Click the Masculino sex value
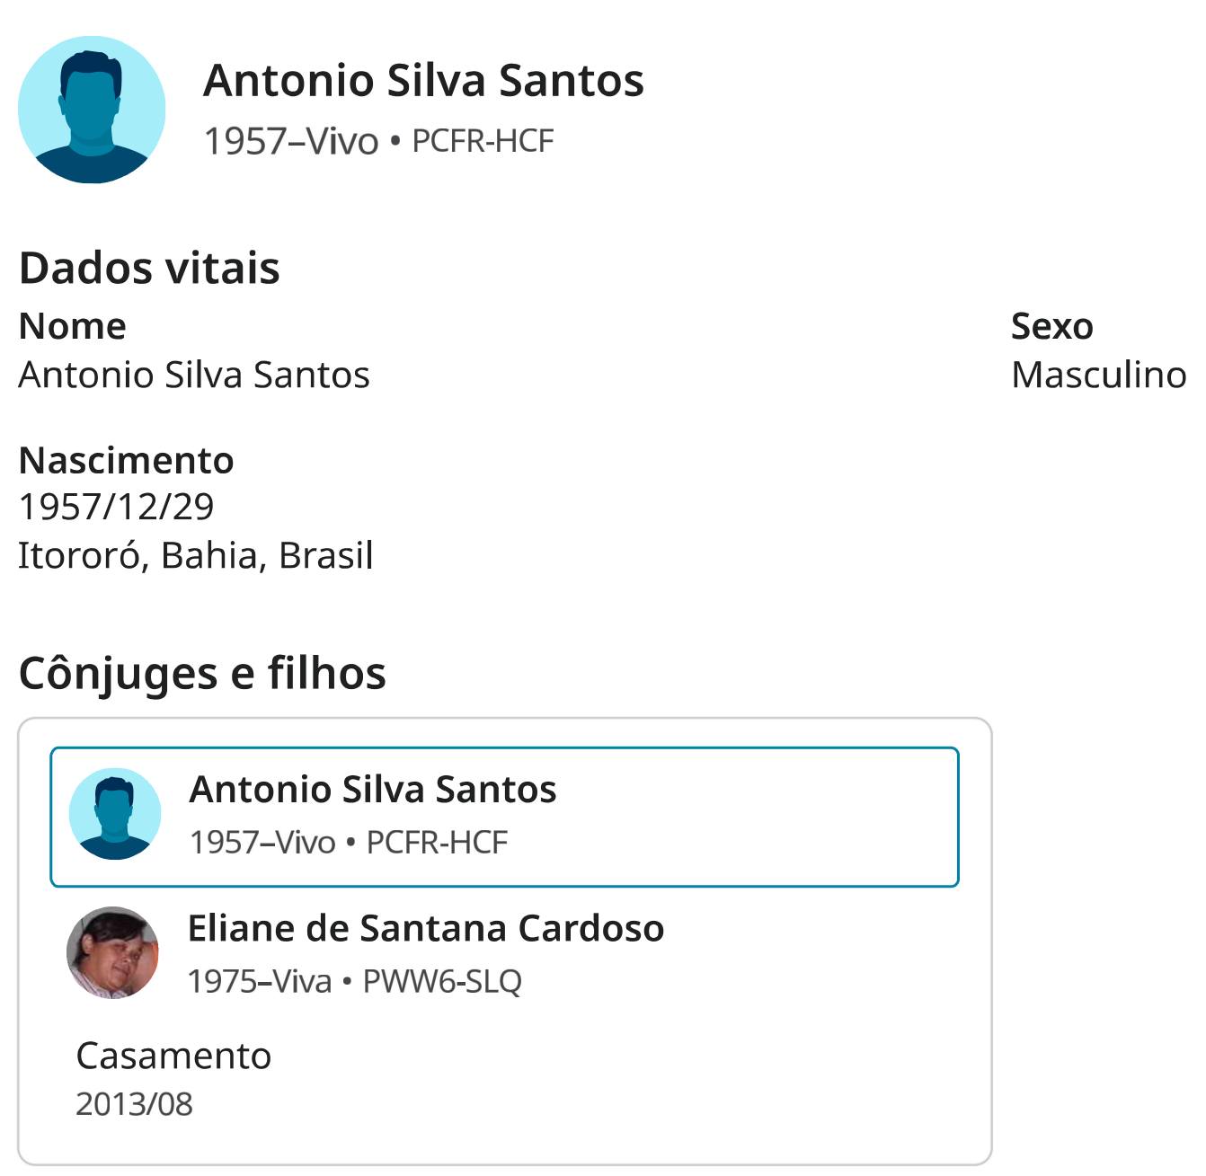The height and width of the screenshot is (1176, 1206). pos(1098,375)
